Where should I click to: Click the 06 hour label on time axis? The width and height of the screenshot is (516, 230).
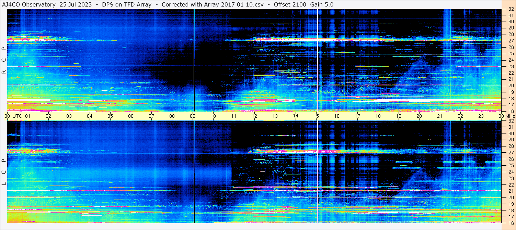pos(131,116)
